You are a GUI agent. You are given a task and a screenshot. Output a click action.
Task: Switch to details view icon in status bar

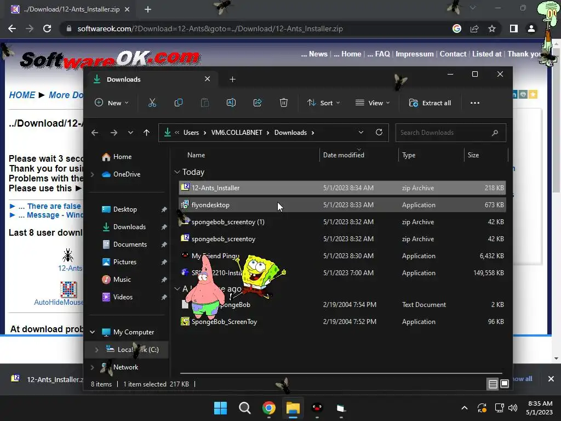[x=493, y=384]
